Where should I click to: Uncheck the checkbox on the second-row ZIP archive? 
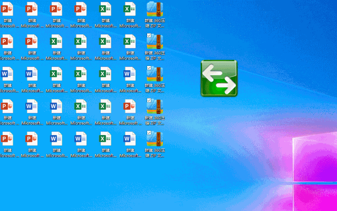pyautogui.click(x=149, y=35)
